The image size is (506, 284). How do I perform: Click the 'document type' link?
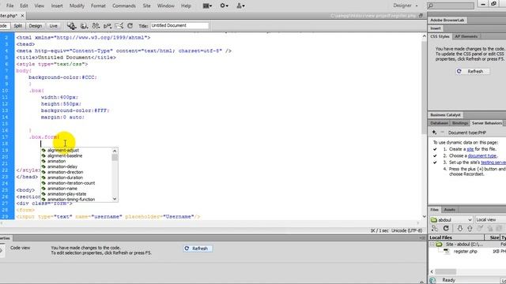(x=482, y=156)
